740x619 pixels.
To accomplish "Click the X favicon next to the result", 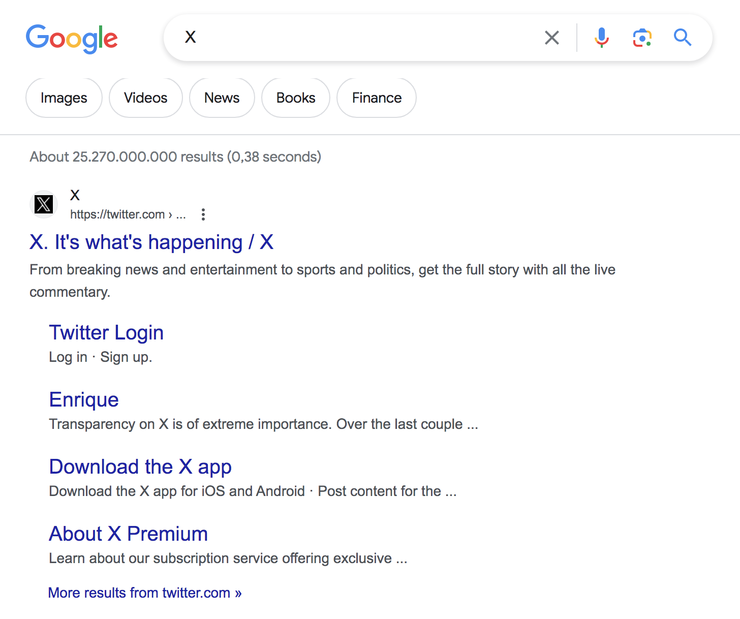I will point(44,205).
